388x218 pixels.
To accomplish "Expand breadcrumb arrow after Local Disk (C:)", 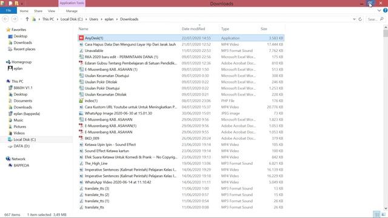I will click(86, 19).
